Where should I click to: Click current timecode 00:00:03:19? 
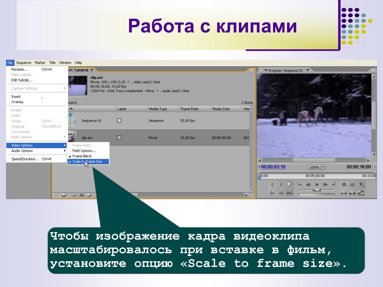273,167
